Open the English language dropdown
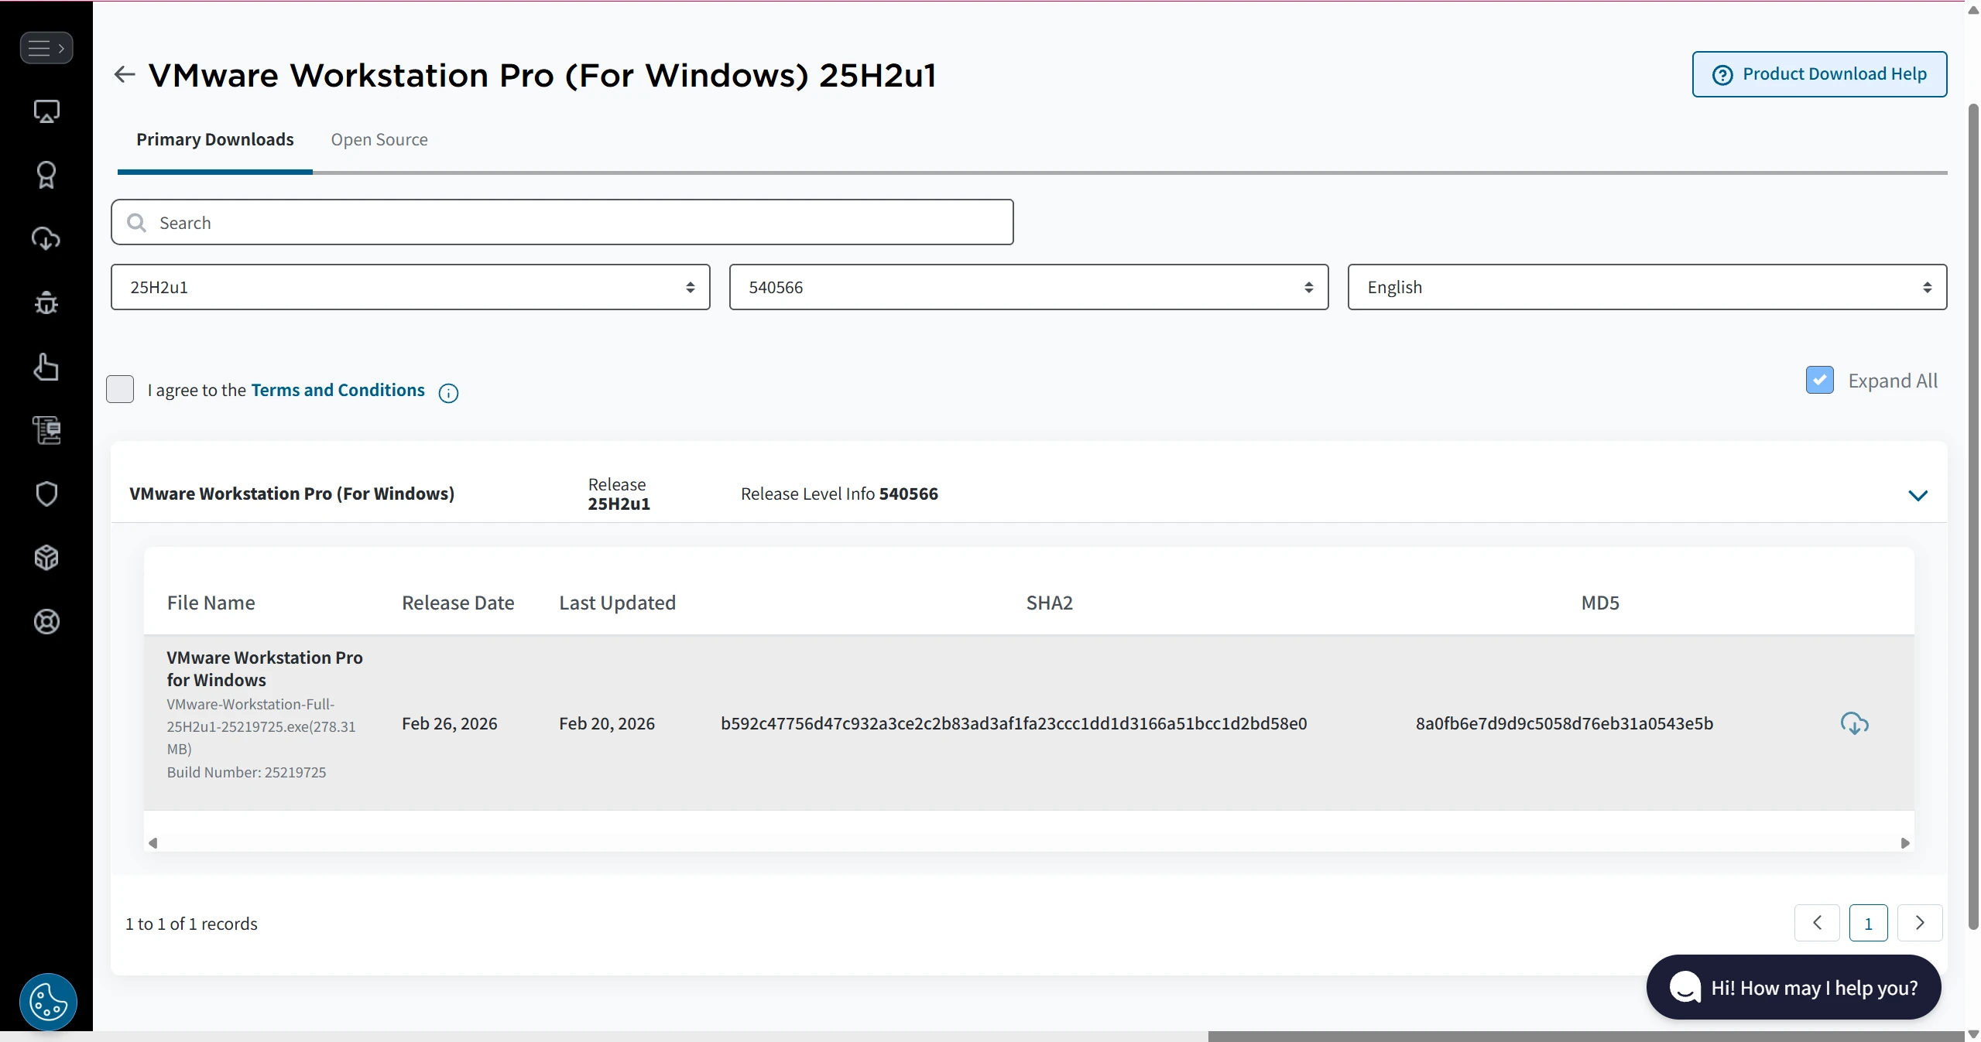Viewport: 1981px width, 1042px height. pyautogui.click(x=1647, y=287)
